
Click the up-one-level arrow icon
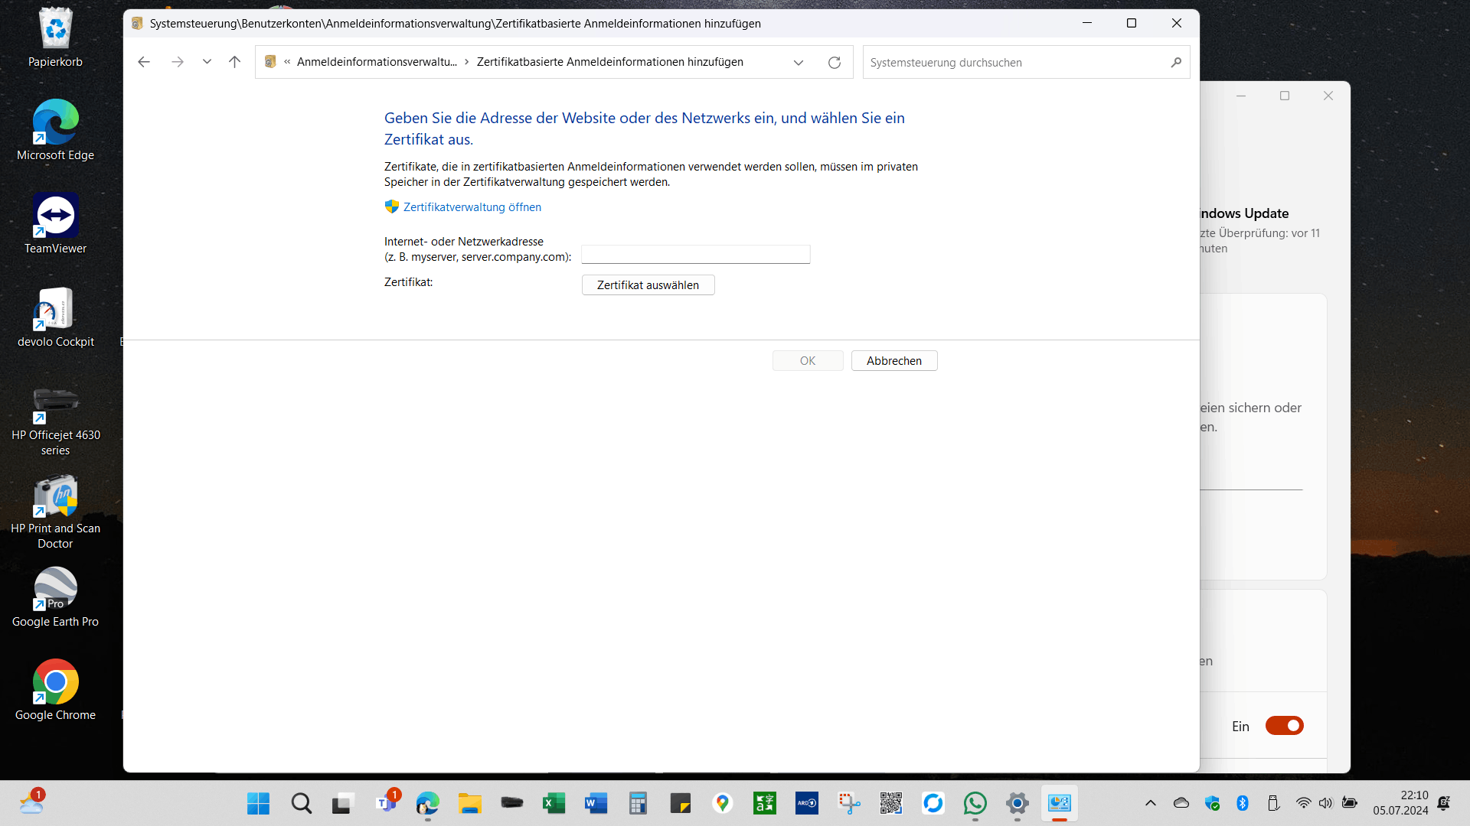coord(234,62)
